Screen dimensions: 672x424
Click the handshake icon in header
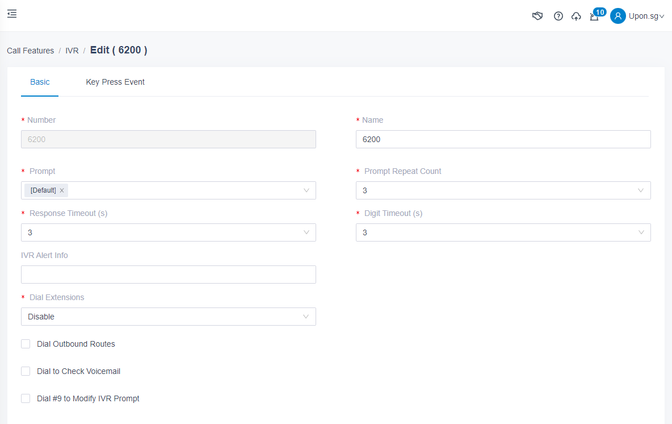click(537, 16)
